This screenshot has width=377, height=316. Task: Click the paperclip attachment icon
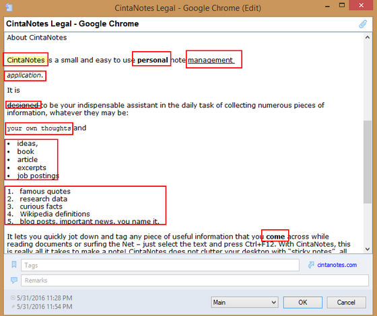tap(363, 24)
